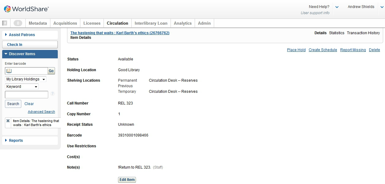Click the Place Hold link

[x=296, y=50]
